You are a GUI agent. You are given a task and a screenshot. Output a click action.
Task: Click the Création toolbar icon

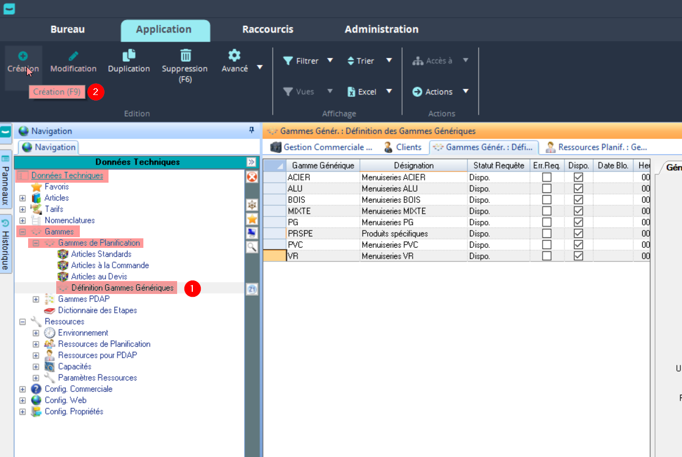pyautogui.click(x=23, y=56)
